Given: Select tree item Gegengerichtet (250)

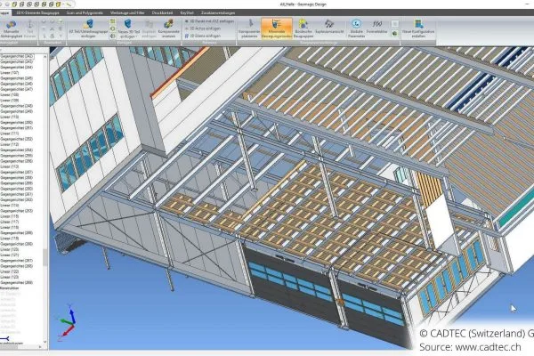Looking at the screenshot, I should [x=17, y=122].
